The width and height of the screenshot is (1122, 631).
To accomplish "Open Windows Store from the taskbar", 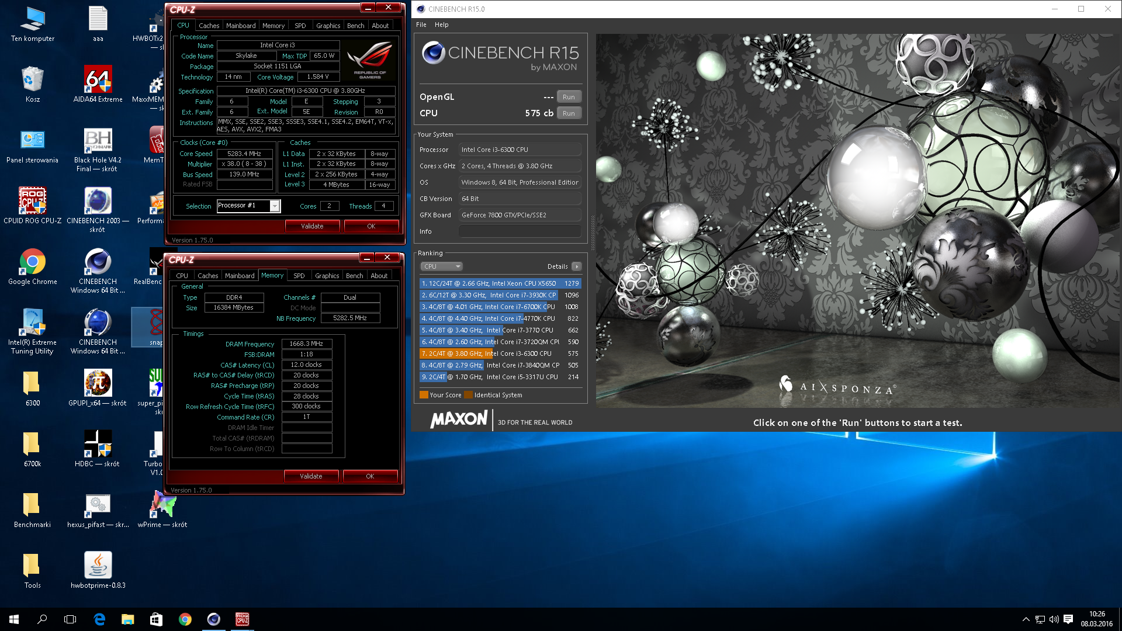I will pos(156,619).
